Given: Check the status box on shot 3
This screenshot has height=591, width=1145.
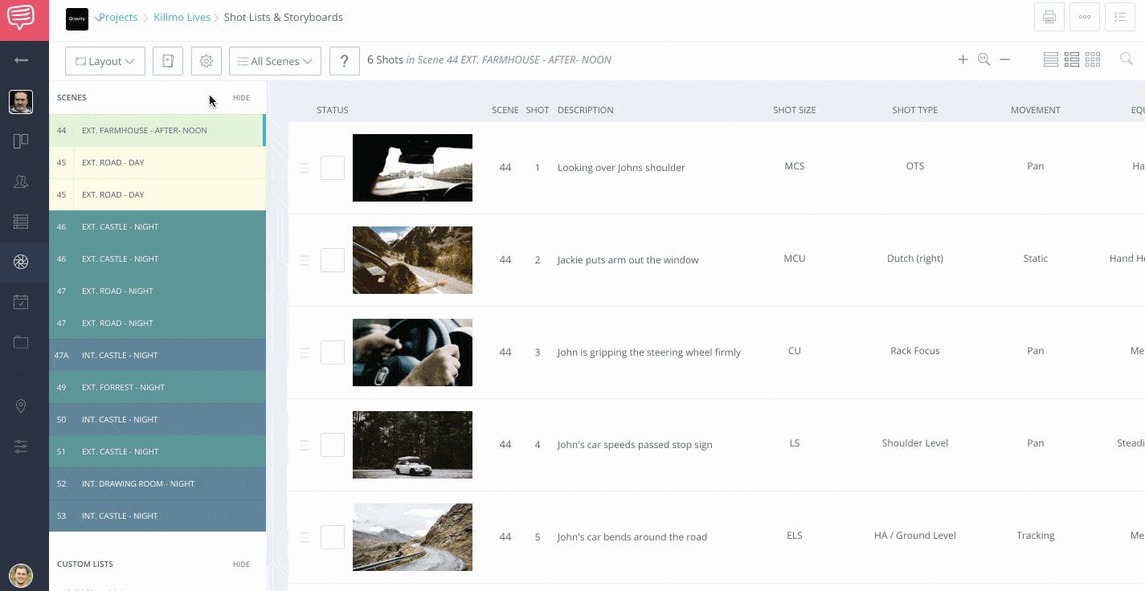Looking at the screenshot, I should tap(332, 353).
